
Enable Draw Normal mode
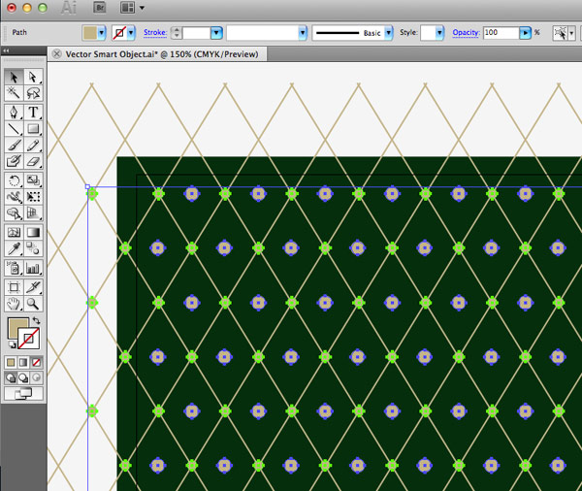(x=11, y=377)
